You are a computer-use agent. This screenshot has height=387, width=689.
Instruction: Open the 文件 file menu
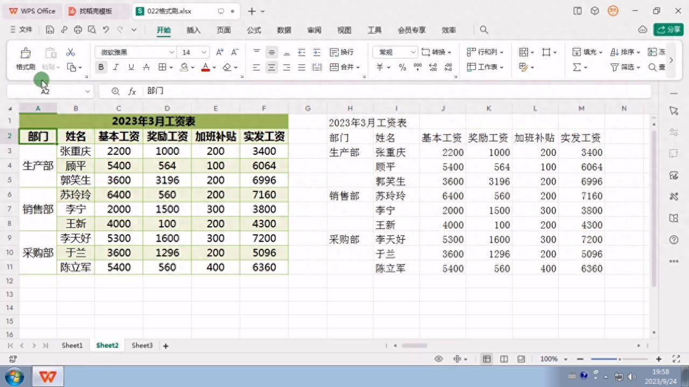tap(21, 30)
